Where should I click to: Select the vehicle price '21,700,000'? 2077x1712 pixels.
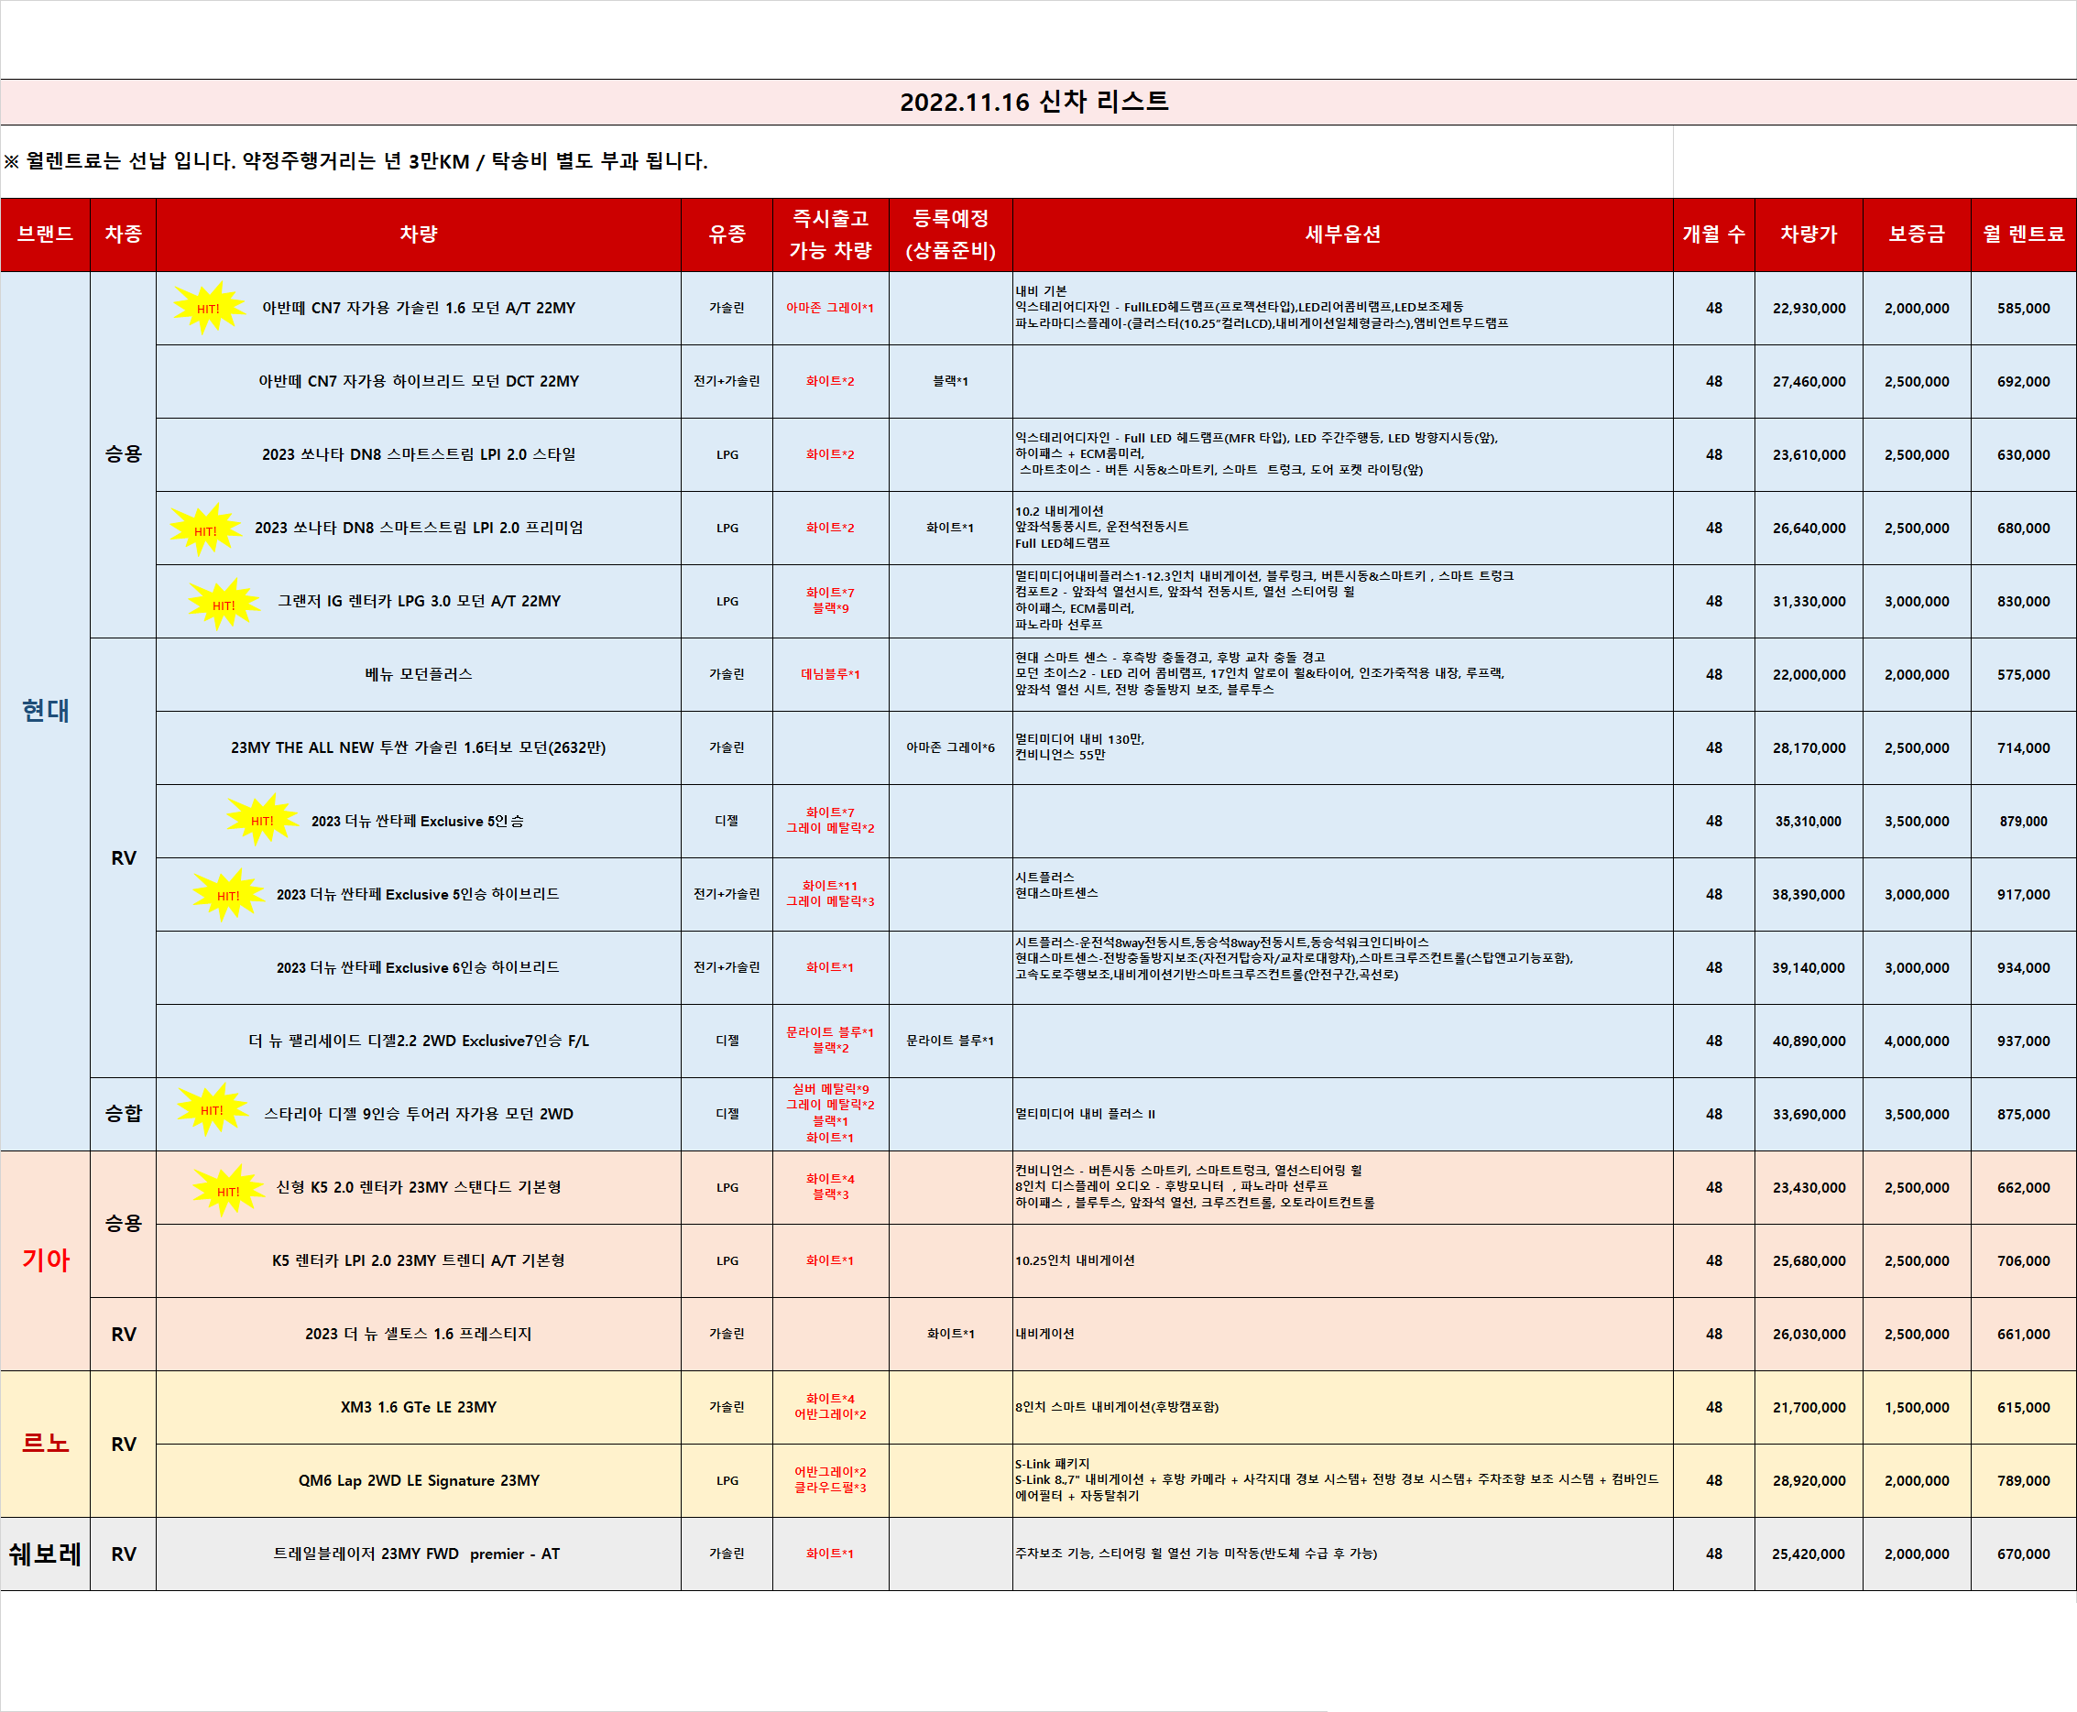tap(1809, 1407)
